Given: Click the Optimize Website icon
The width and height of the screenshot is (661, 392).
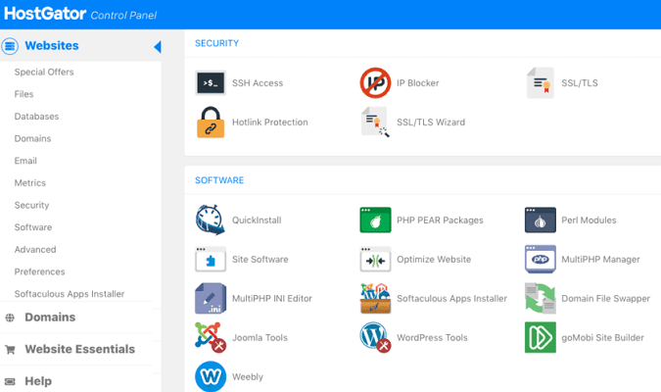Looking at the screenshot, I should [375, 259].
